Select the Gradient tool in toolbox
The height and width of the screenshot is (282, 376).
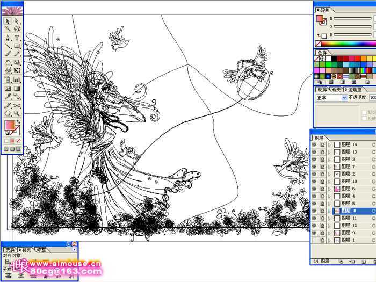[x=17, y=89]
